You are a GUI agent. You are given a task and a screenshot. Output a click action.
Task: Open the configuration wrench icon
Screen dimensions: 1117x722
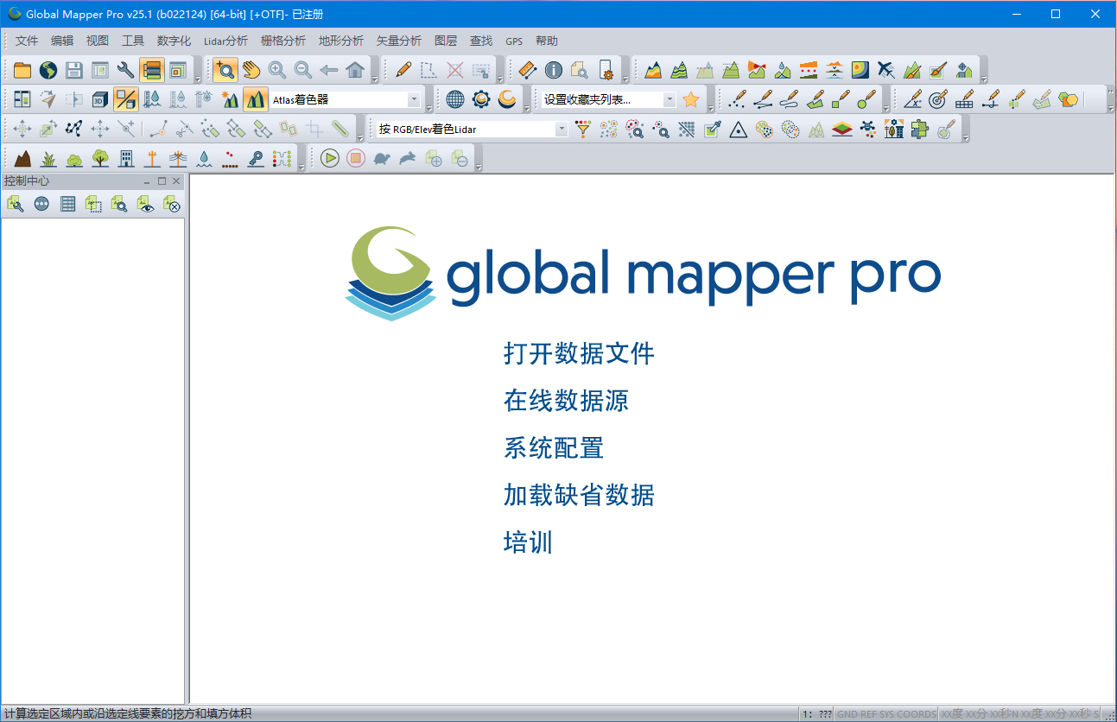125,70
